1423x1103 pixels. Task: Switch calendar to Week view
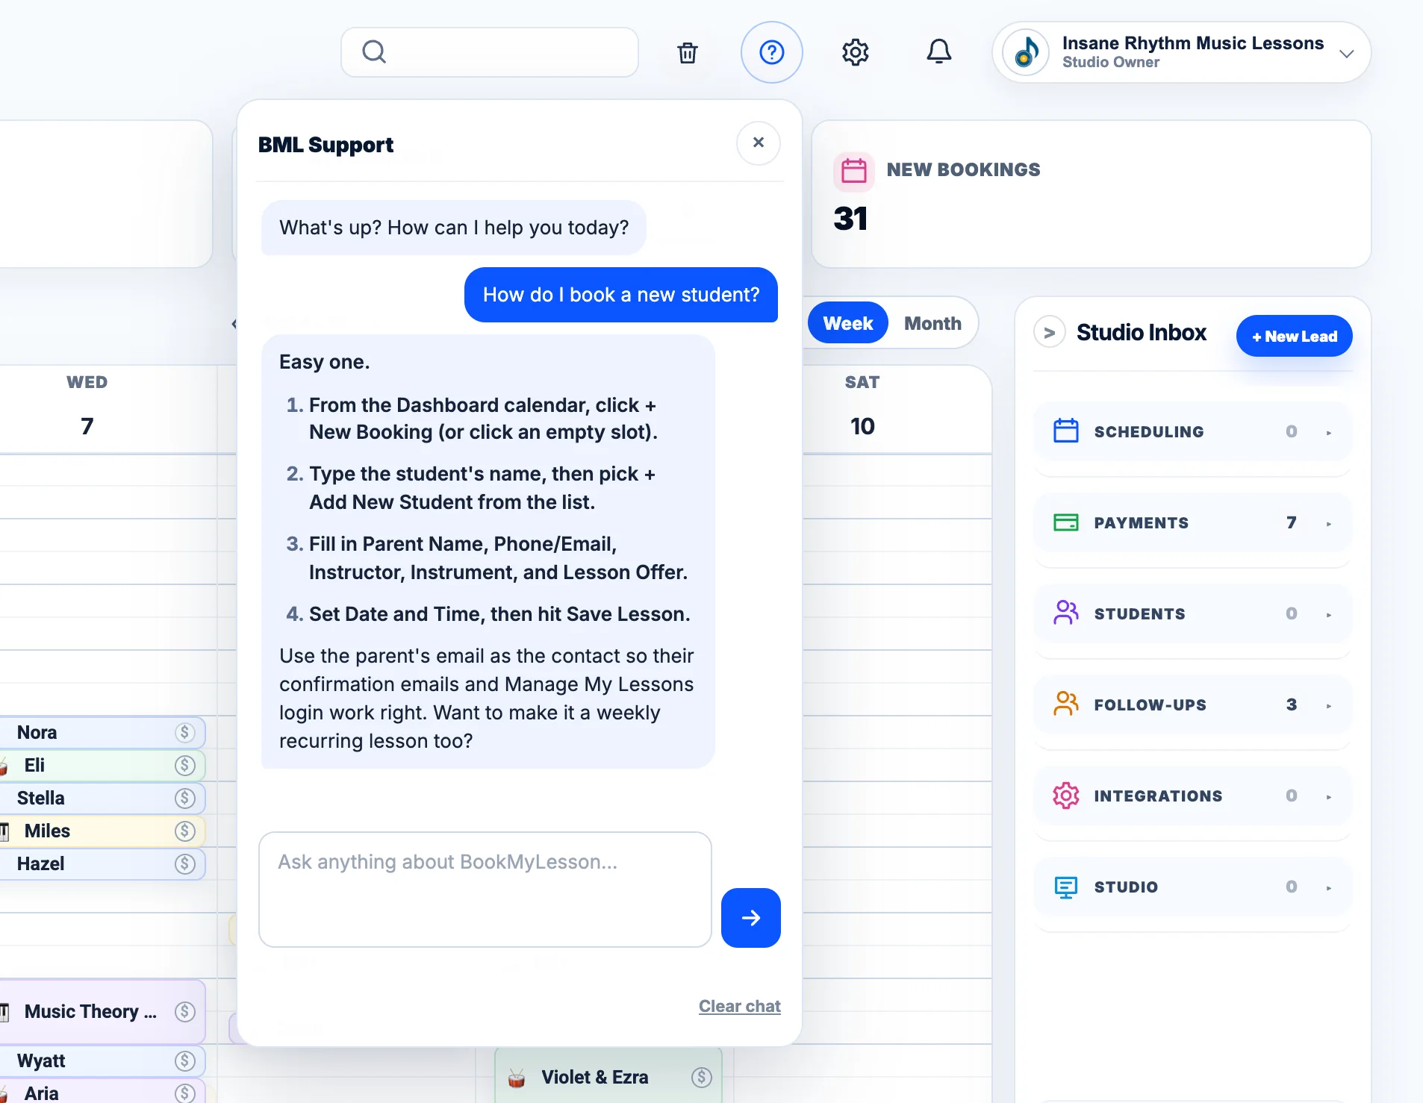[x=847, y=323]
